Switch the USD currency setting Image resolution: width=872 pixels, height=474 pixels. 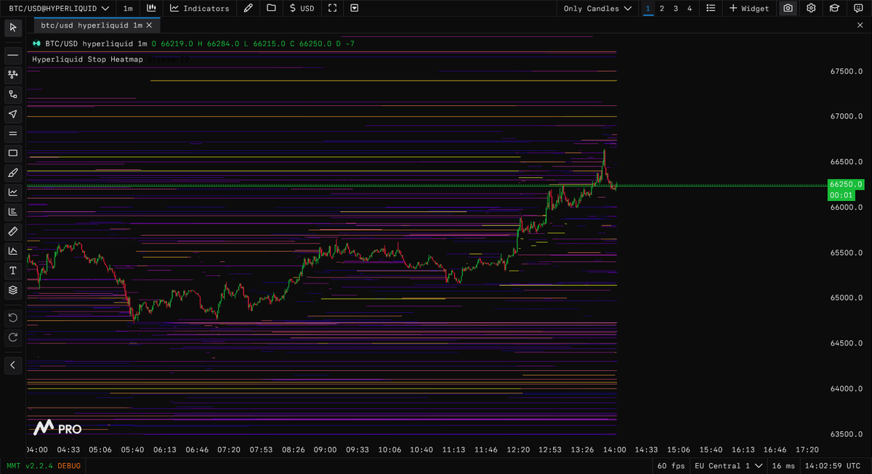302,9
